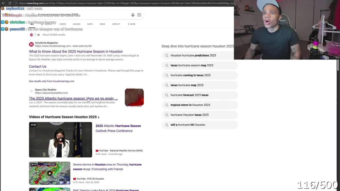Click 'texas hurricane map 2025' suggestion
This screenshot has width=340, height=191.
(x=199, y=85)
